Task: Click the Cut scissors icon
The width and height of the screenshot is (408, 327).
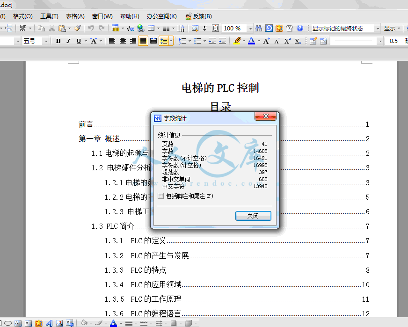Action: tap(52, 28)
